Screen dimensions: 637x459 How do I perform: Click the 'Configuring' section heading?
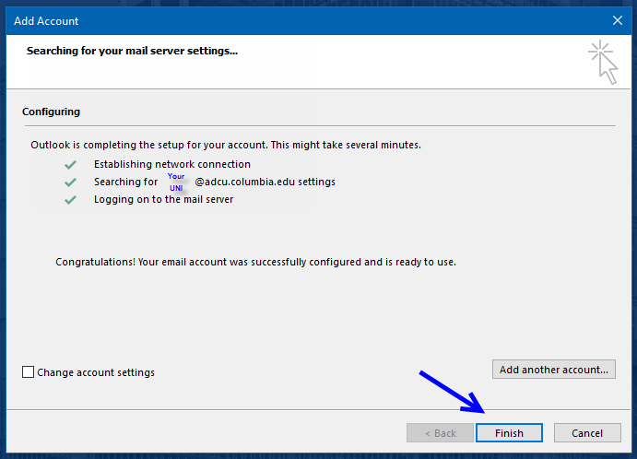(52, 112)
